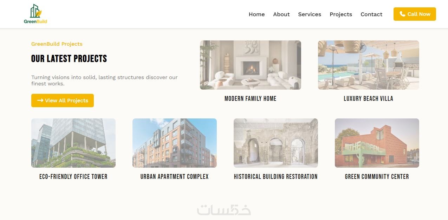
Task: Click the arrow icon in View All Projects
Action: [40, 100]
